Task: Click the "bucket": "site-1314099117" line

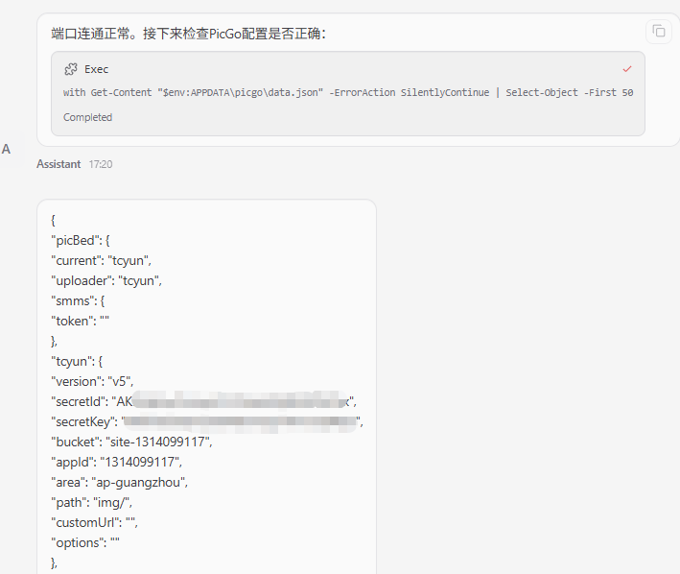Action: coord(131,442)
